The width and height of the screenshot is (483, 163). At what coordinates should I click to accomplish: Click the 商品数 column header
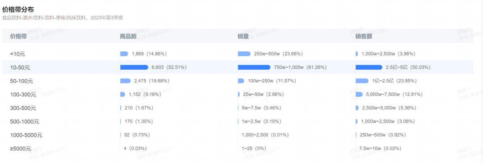coord(128,36)
